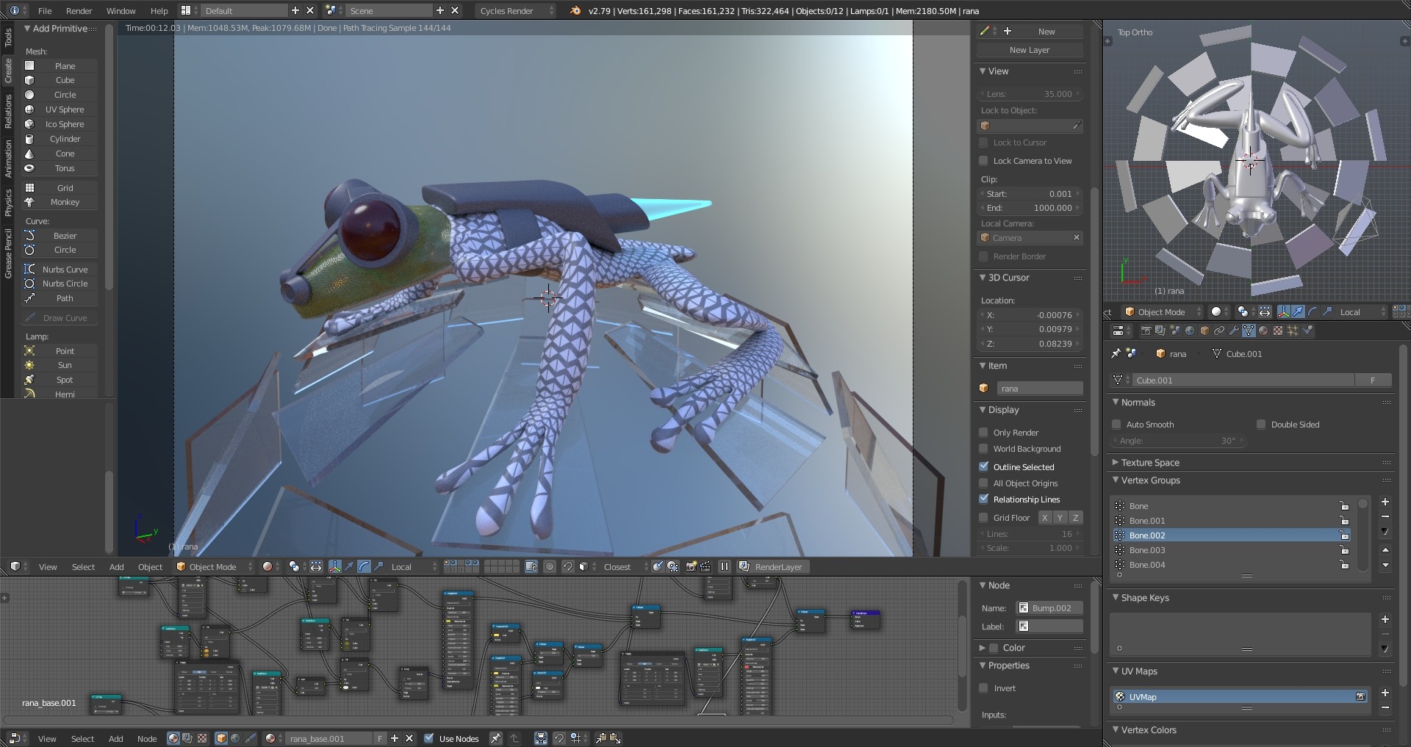Screen dimensions: 1411x747
Task: Switch to the Physics tab in tool shelf
Action: 8,203
